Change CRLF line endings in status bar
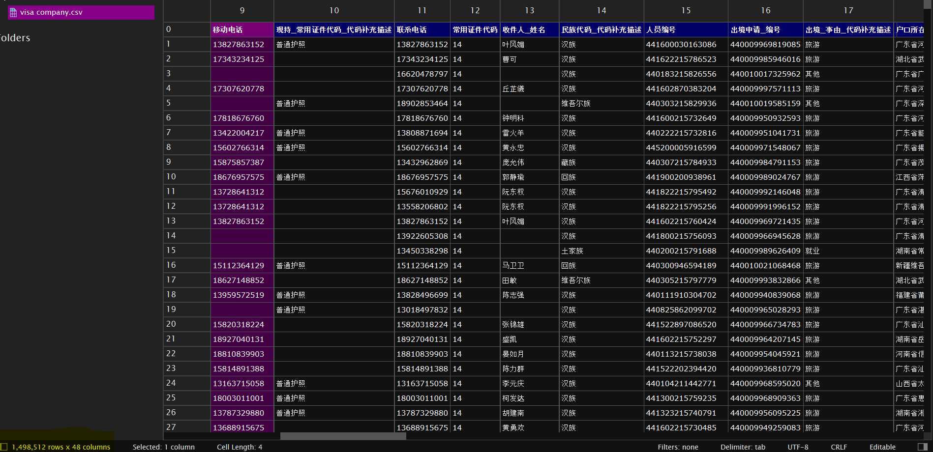This screenshot has height=452, width=933. click(x=839, y=447)
